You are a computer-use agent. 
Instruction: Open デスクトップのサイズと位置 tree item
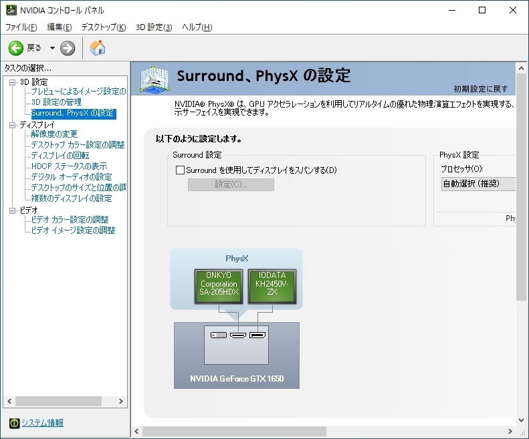point(78,188)
